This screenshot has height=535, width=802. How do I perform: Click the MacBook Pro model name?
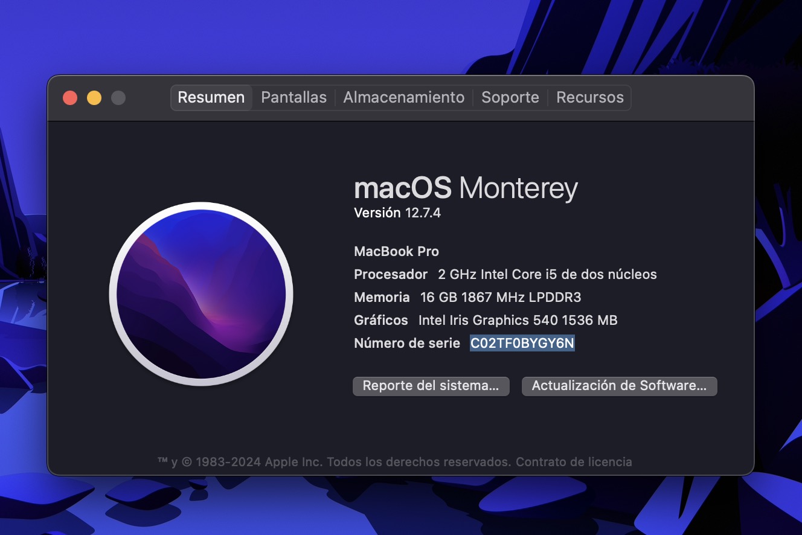(396, 252)
